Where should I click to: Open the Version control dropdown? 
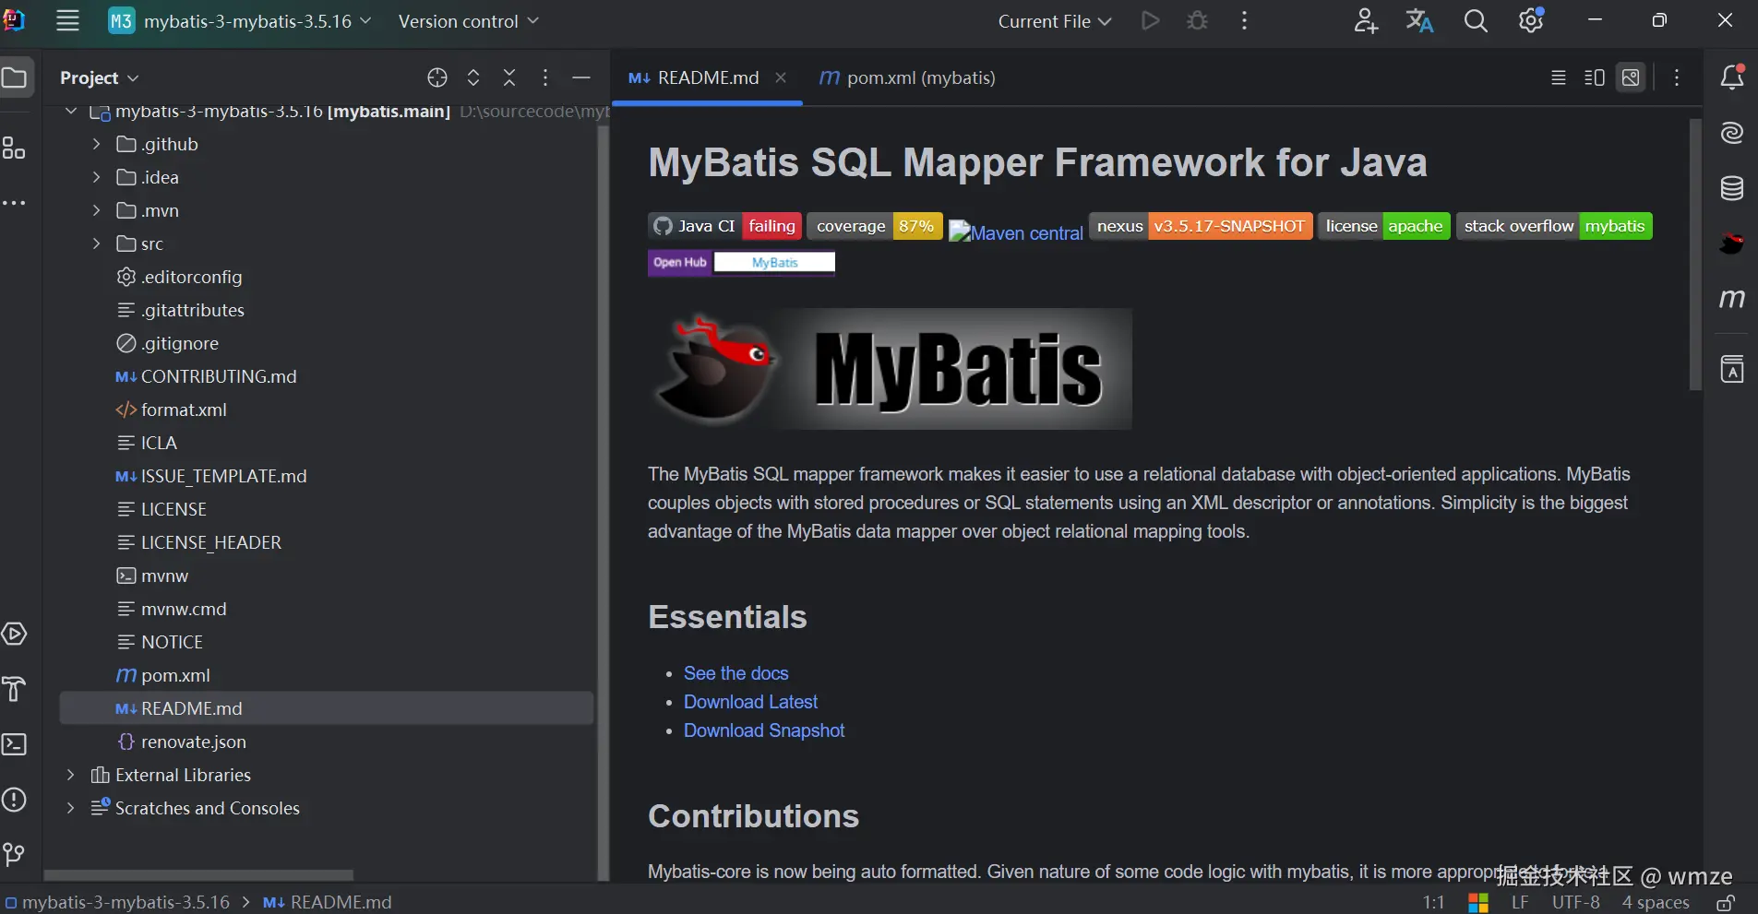pos(468,21)
